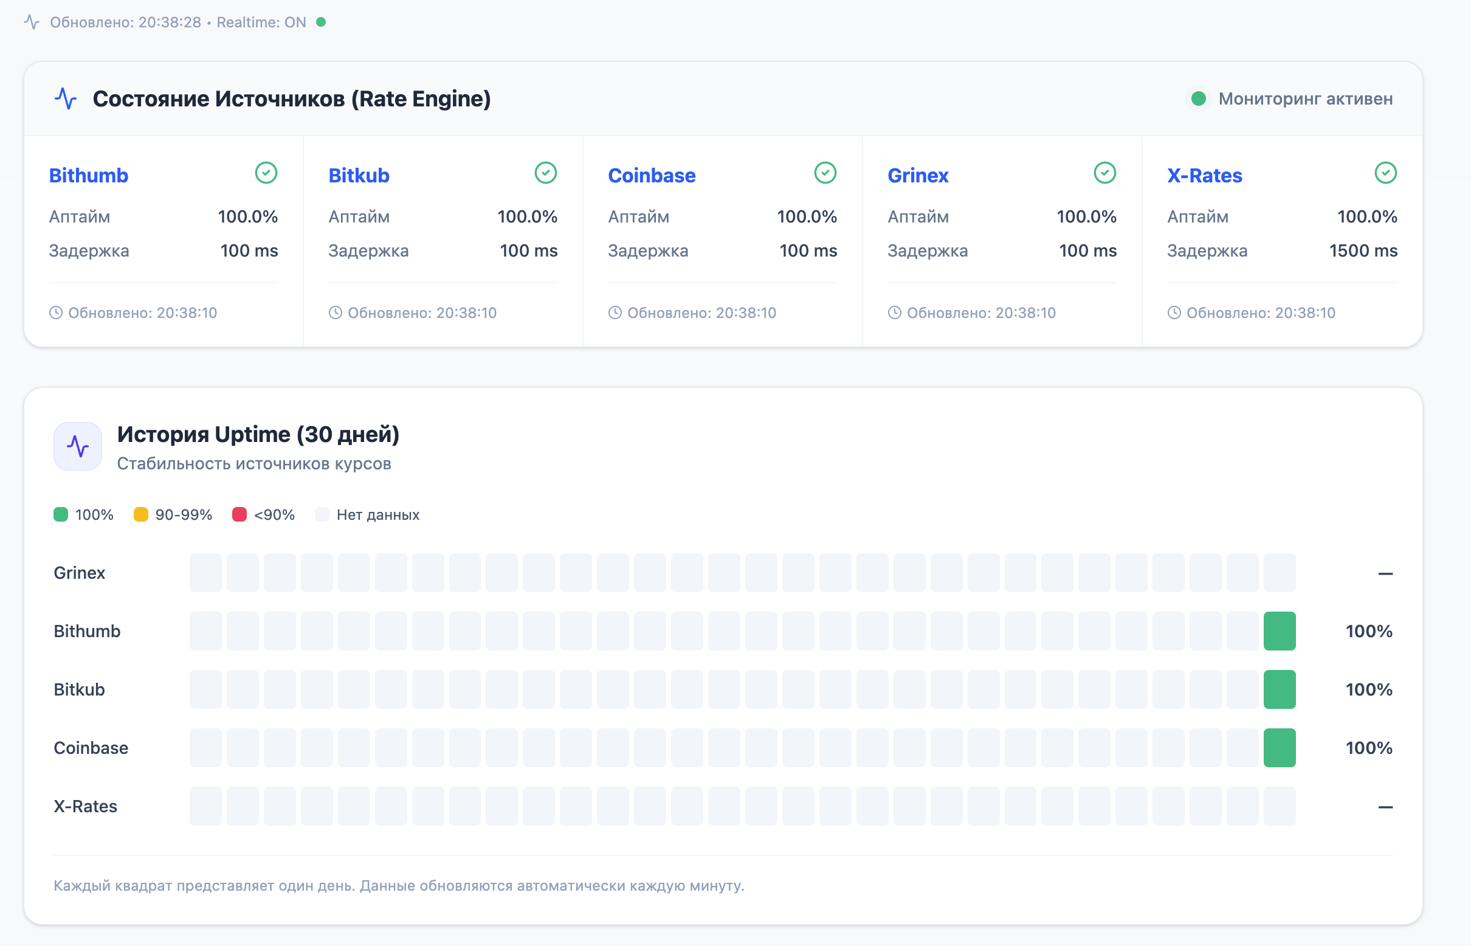Click the Состояние Источников (Rate Engine) heading
The image size is (1471, 946).
coord(292,99)
